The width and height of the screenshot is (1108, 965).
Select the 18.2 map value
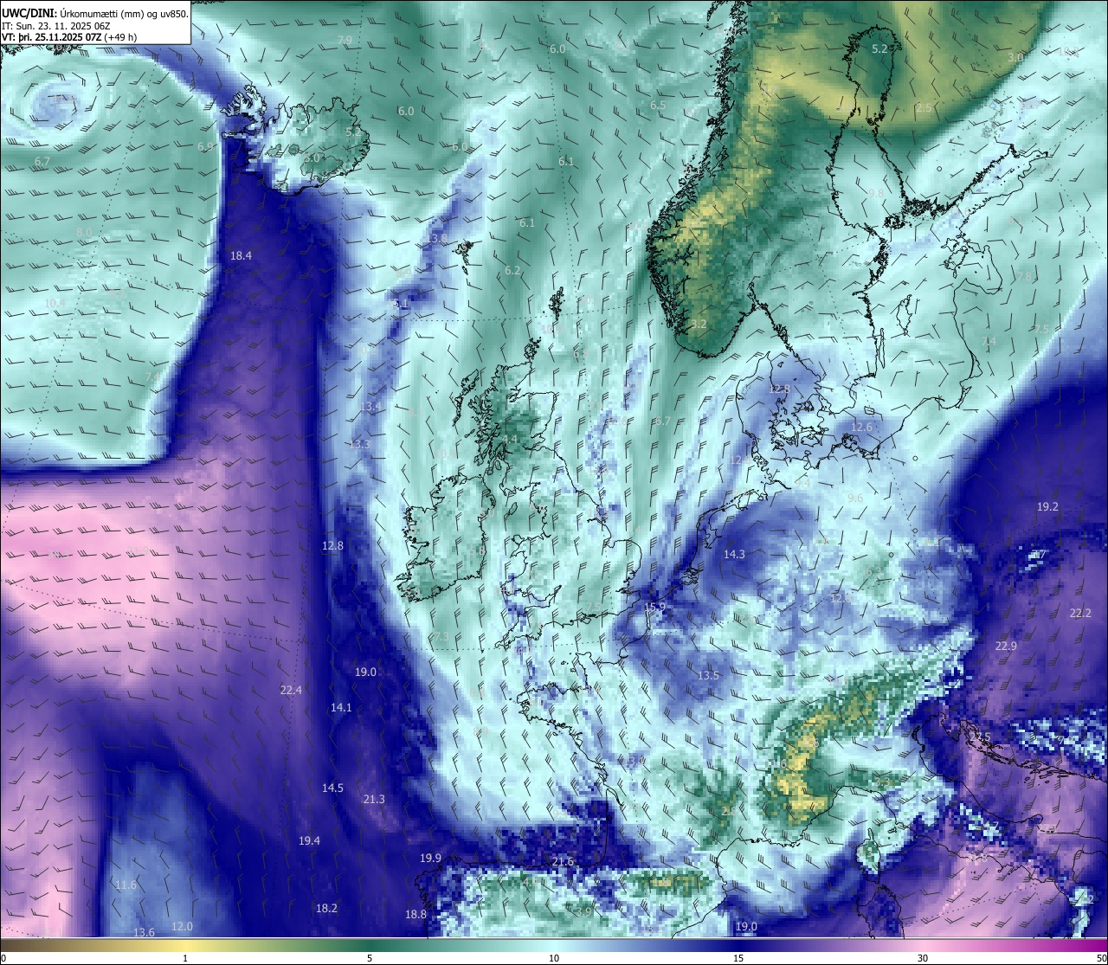[x=326, y=908]
